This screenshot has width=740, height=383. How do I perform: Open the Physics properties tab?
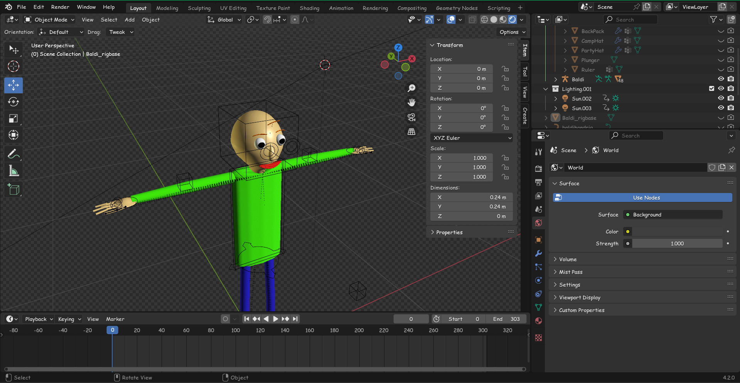[538, 280]
